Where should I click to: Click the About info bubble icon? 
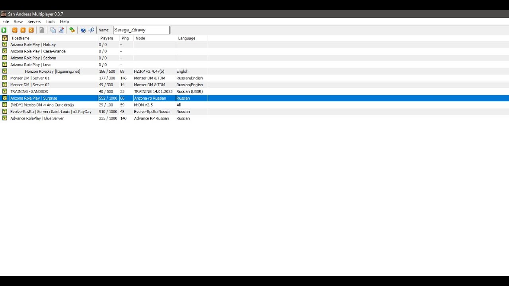click(91, 30)
